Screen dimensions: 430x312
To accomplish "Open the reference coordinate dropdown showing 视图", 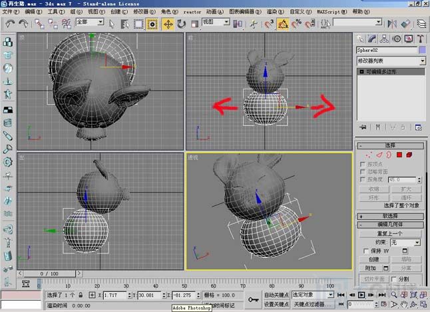I will (216, 22).
